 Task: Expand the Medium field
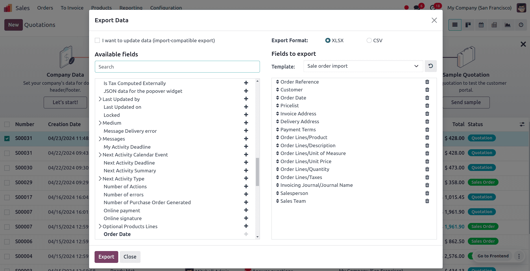(100, 123)
